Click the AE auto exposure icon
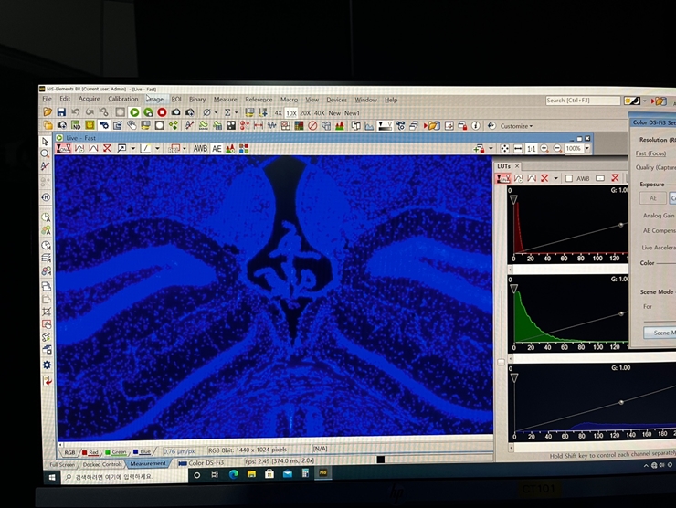Image resolution: width=676 pixels, height=508 pixels. click(x=217, y=149)
